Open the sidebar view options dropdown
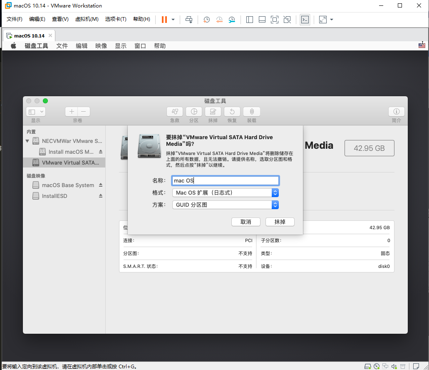The width and height of the screenshot is (429, 370). click(x=36, y=111)
